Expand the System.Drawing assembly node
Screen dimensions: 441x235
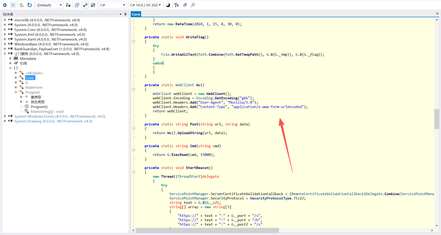[x=5, y=121]
